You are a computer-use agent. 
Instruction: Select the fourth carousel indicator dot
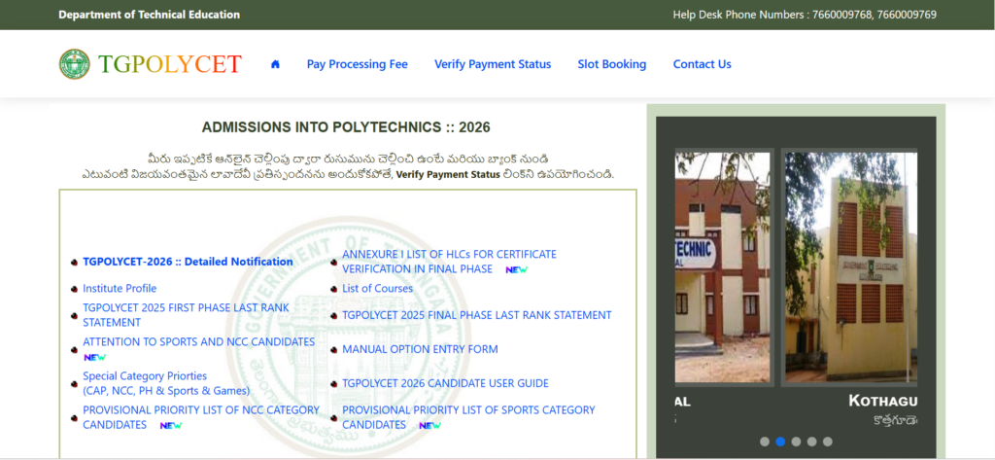point(811,442)
